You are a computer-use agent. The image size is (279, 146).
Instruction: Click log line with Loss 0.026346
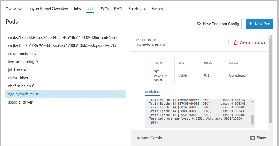tap(197, 104)
